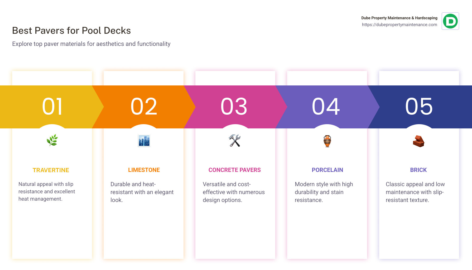The width and height of the screenshot is (472, 270).
Task: Click the Best Pavers for Pool Decks title
Action: pos(71,31)
